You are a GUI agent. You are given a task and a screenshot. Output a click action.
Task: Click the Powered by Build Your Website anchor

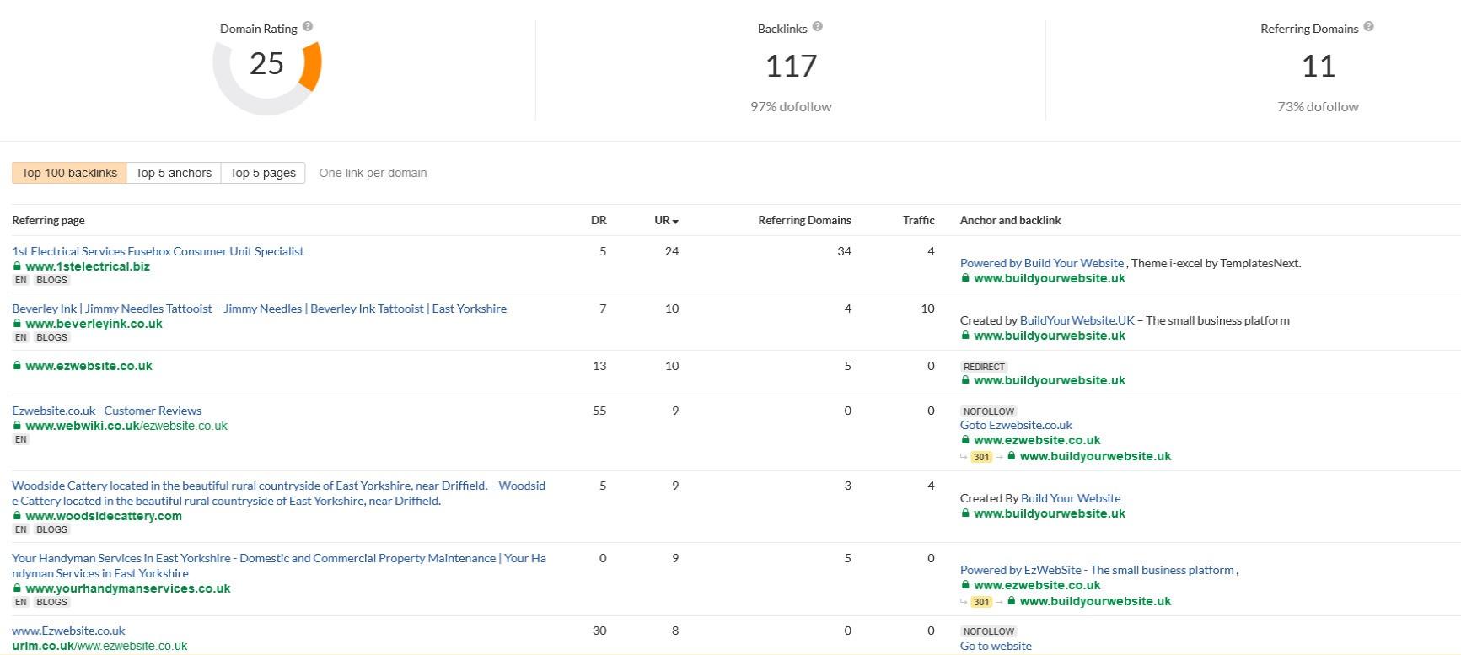click(1042, 263)
